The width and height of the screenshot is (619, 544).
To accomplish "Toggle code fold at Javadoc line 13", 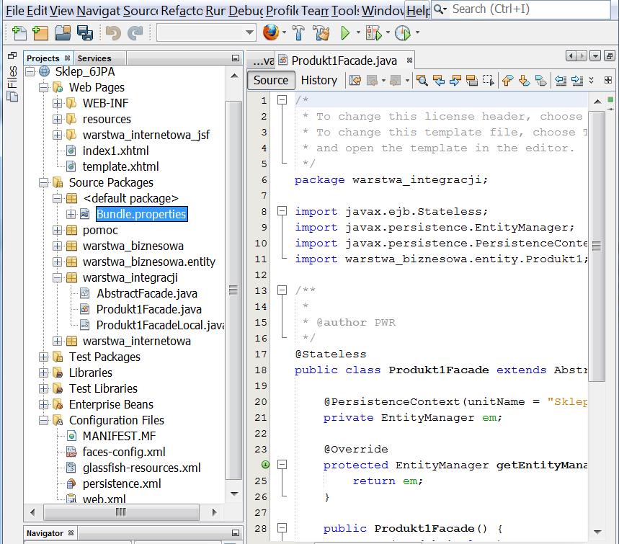I will [x=282, y=290].
